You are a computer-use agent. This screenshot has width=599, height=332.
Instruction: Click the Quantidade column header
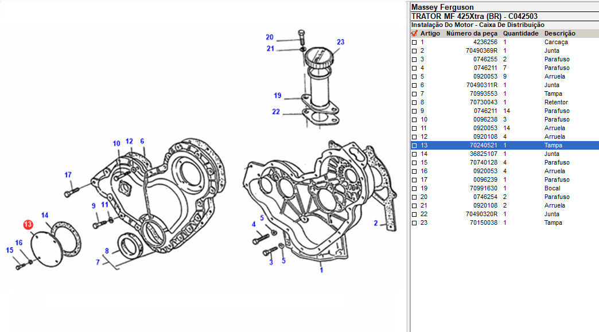pyautogui.click(x=520, y=34)
